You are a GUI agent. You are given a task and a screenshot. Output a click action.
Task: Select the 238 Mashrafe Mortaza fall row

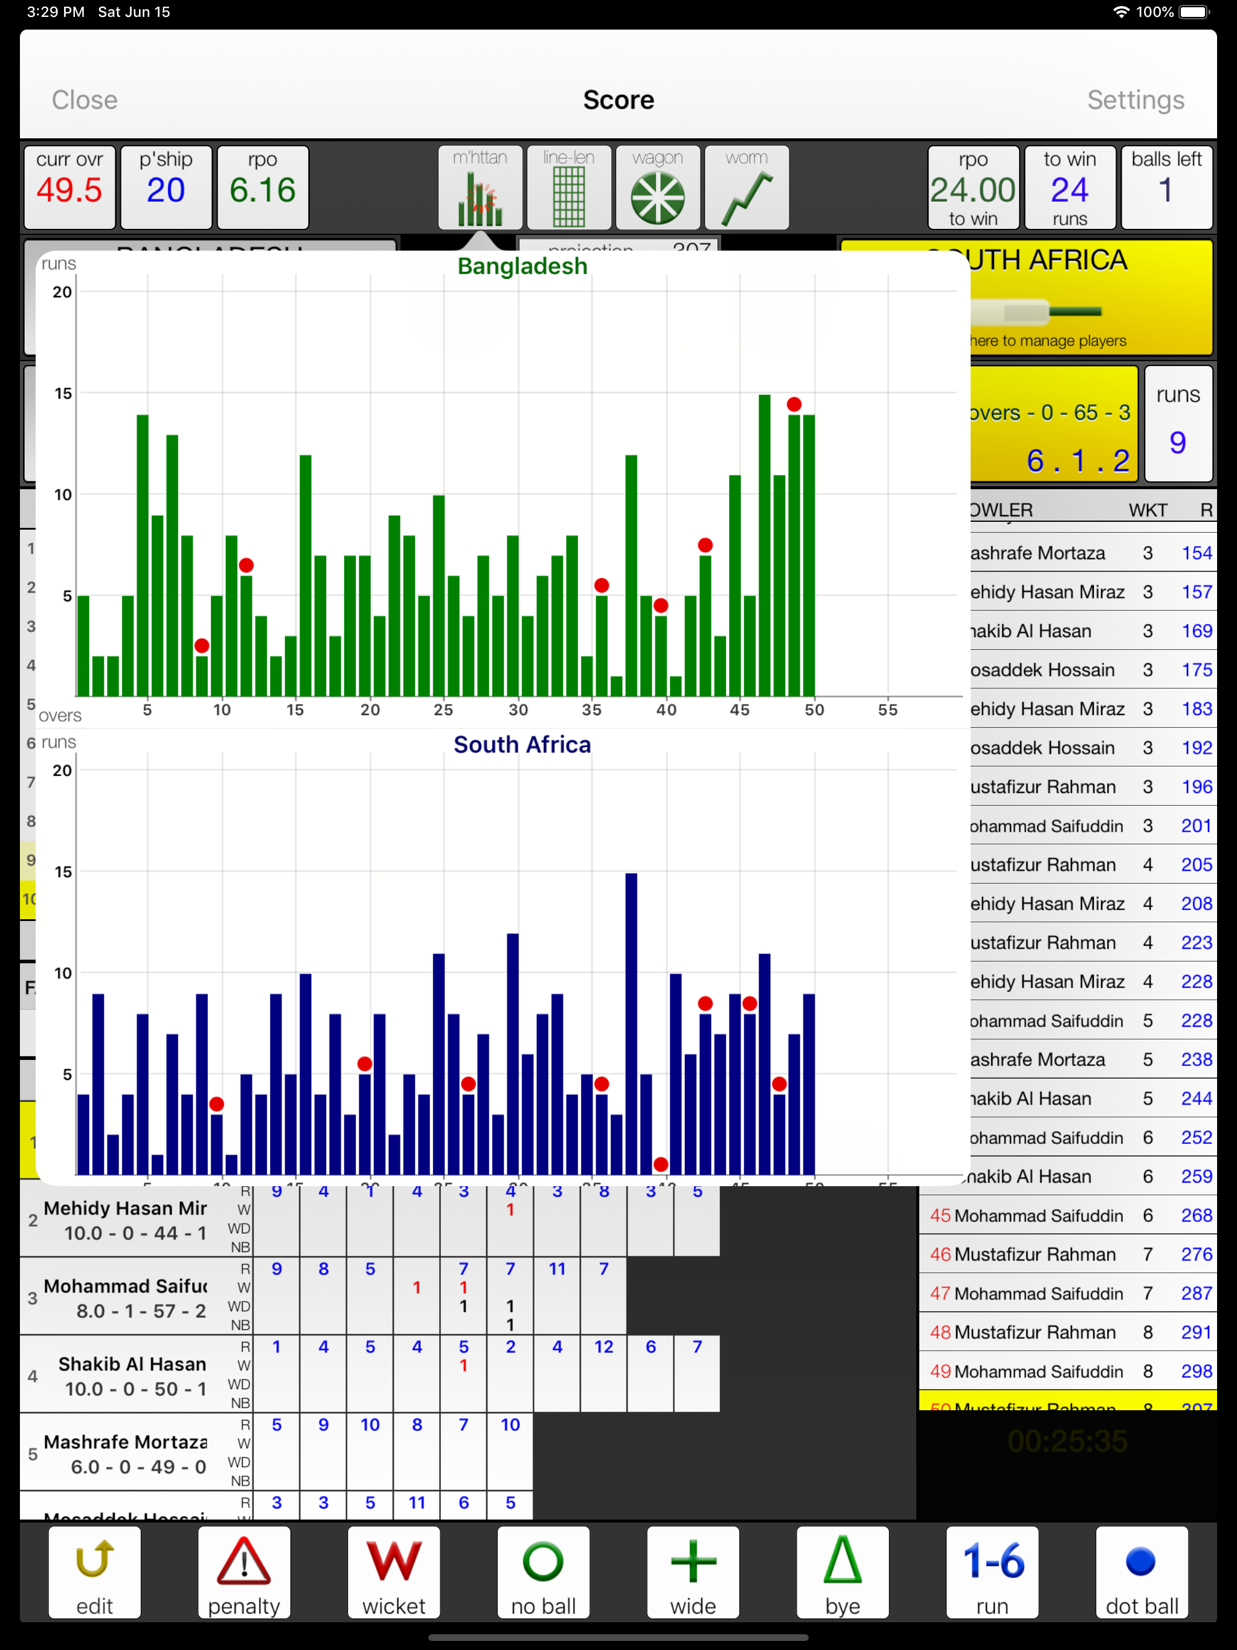1094,1060
